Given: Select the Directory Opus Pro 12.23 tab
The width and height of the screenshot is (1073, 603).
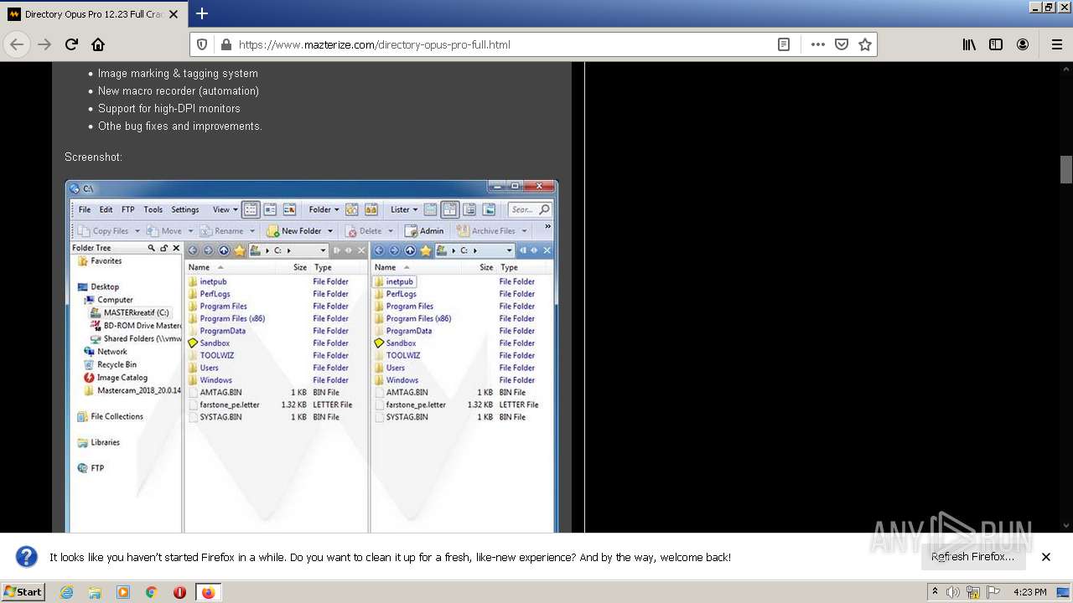Looking at the screenshot, I should point(92,14).
